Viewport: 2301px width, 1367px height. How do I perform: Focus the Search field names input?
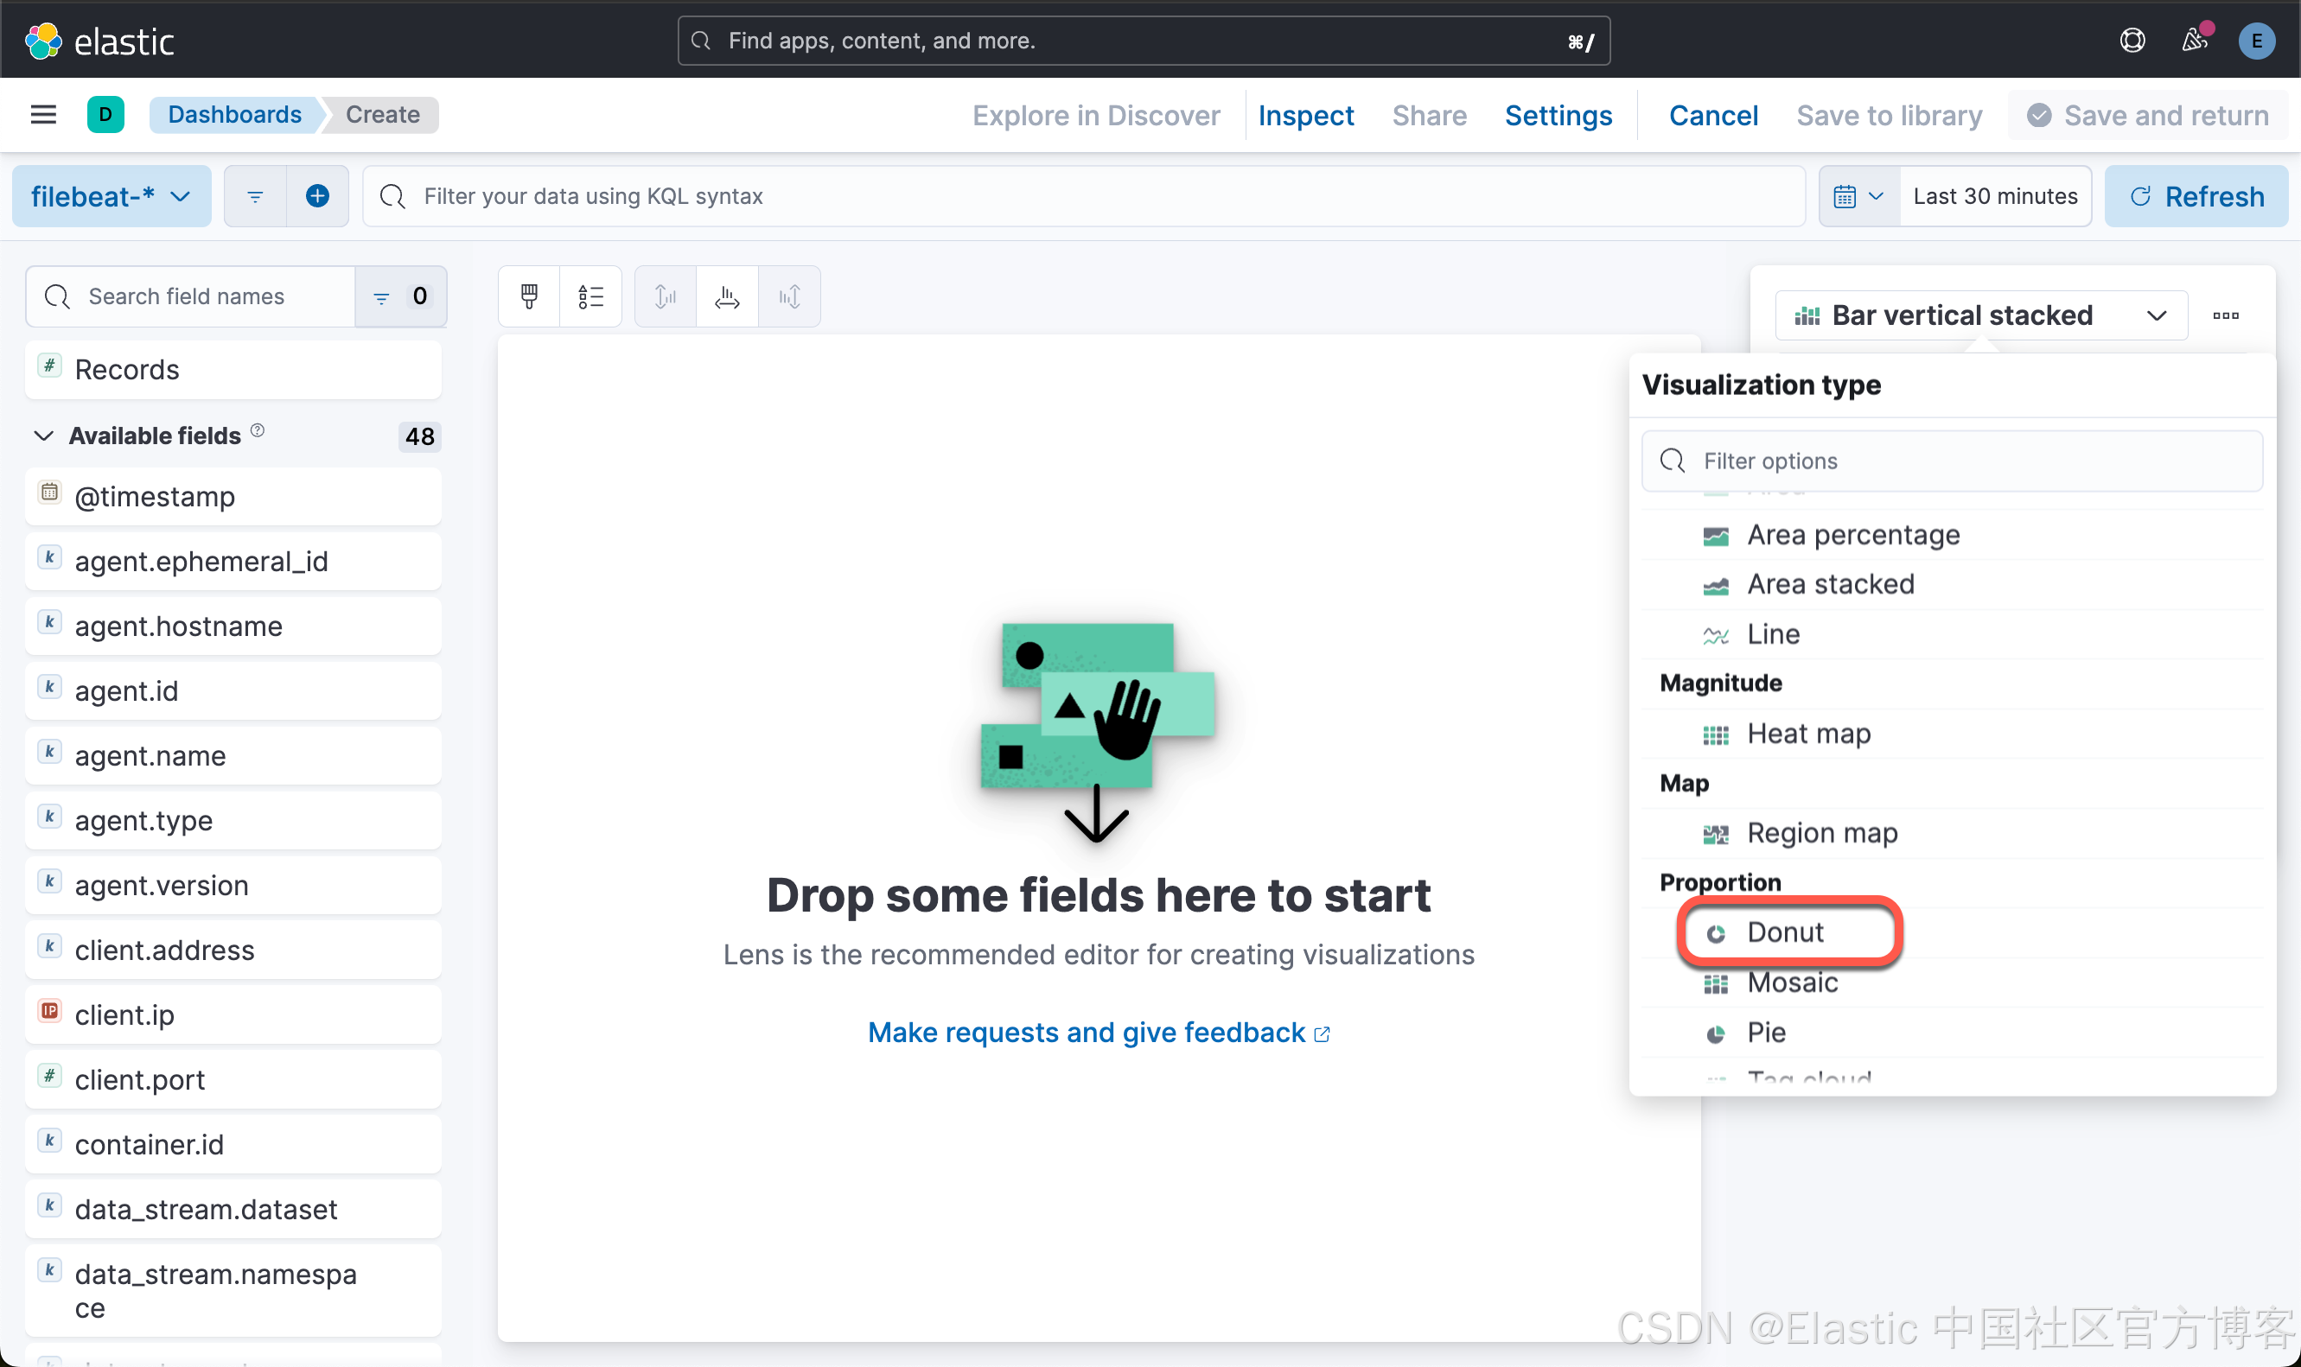(x=191, y=296)
